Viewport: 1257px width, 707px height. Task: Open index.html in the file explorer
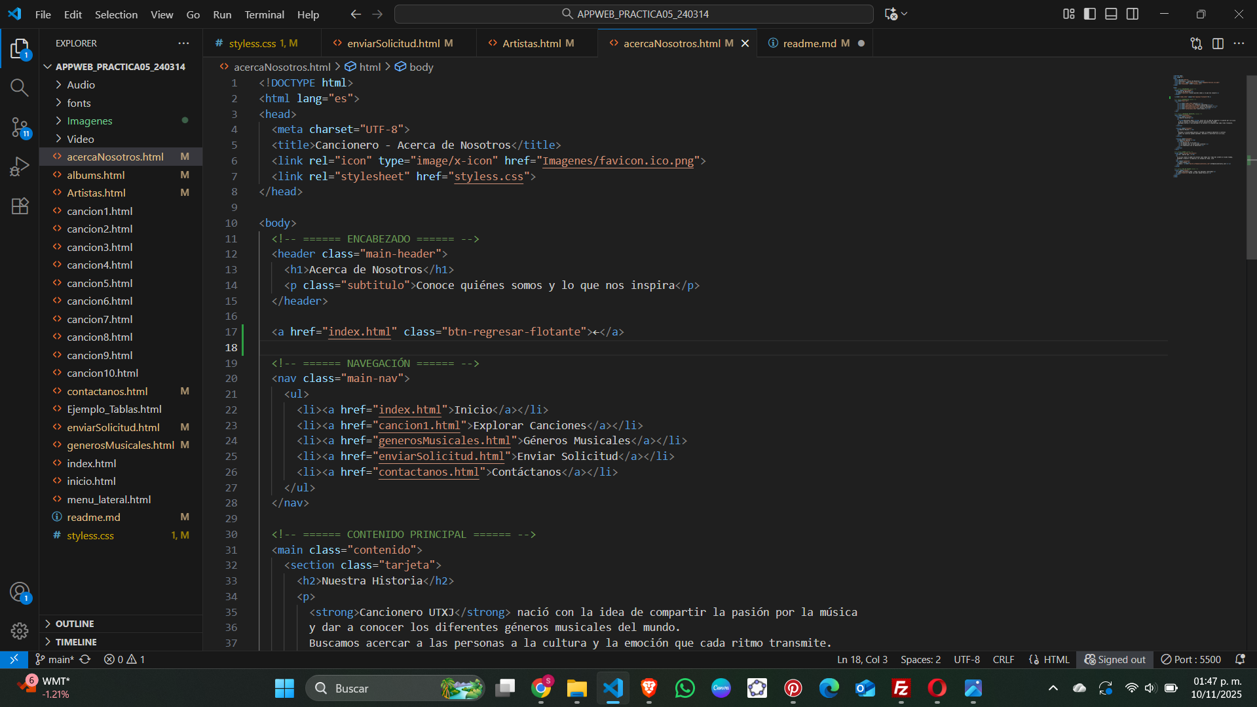click(91, 463)
